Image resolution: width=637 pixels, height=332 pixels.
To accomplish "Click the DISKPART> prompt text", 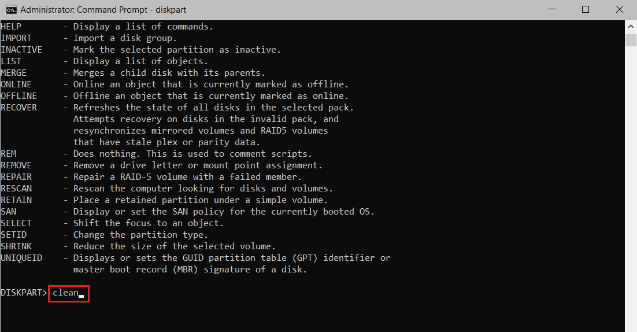I will [24, 293].
